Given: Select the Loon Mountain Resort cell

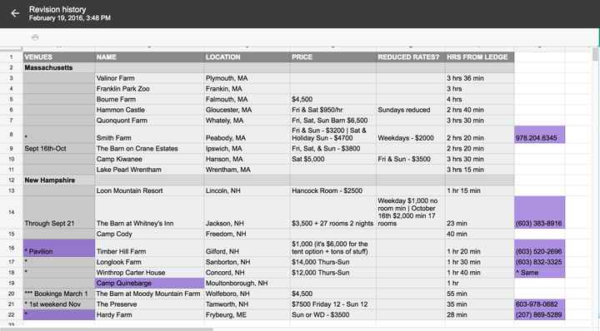Looking at the screenshot, I should click(x=149, y=190).
